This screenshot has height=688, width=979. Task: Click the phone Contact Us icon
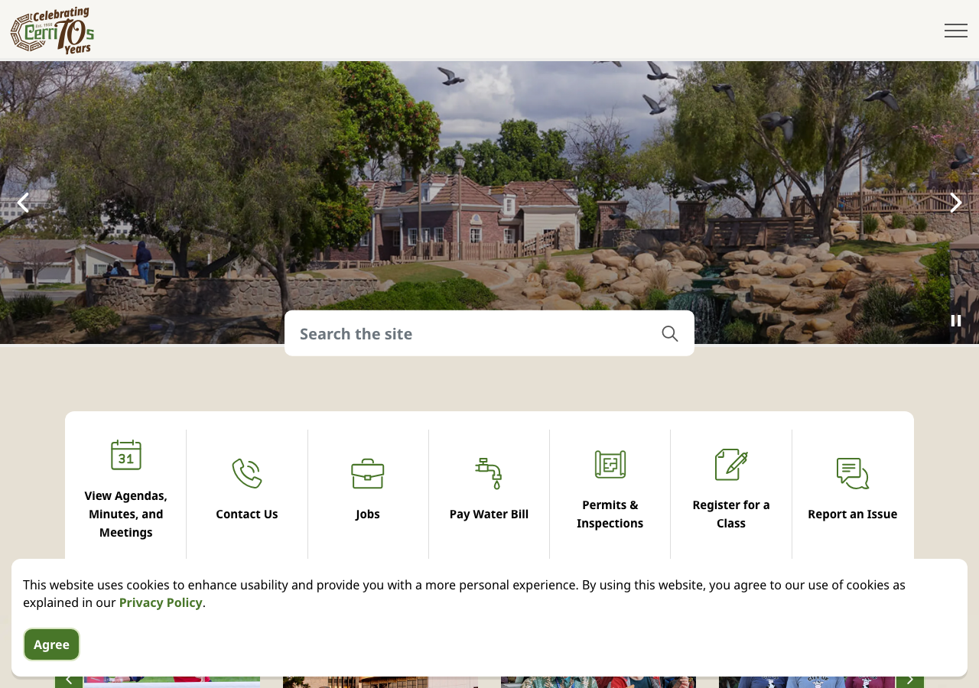click(247, 473)
